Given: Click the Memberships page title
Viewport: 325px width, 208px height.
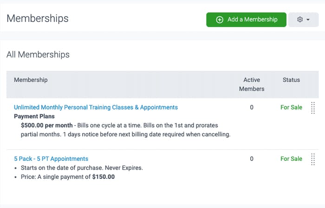Looking at the screenshot, I should pos(38,18).
